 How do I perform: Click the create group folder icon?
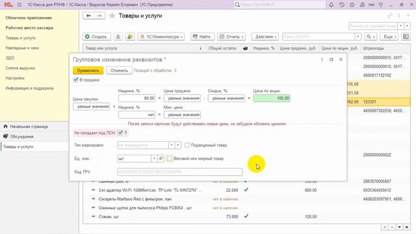(x=130, y=36)
